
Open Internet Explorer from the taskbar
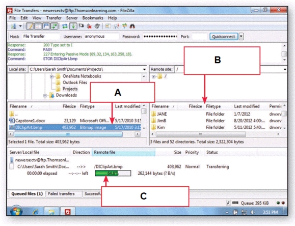(x=35, y=212)
